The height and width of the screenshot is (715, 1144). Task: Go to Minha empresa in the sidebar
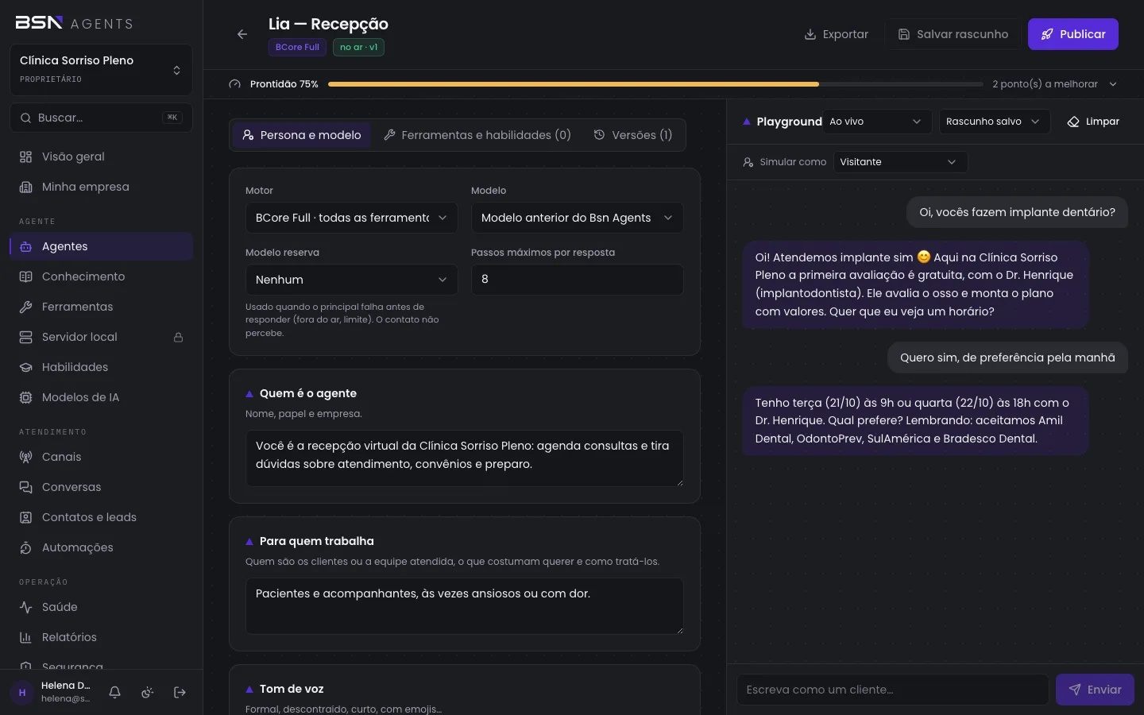pos(101,187)
